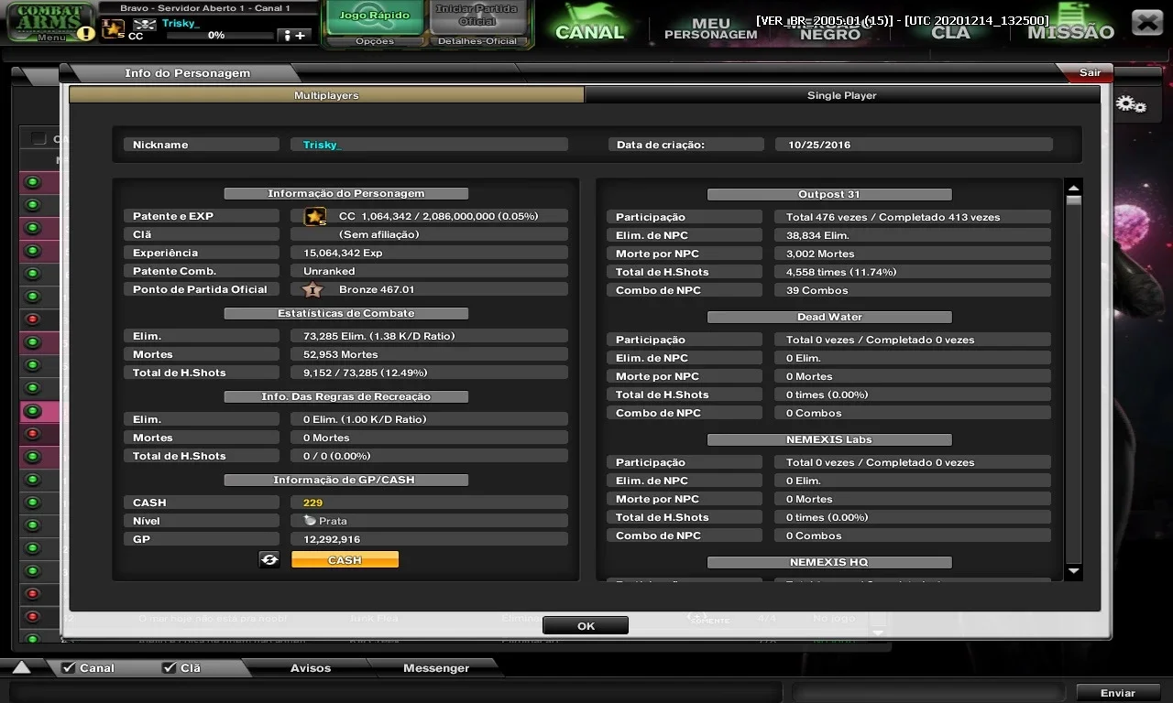1173x703 pixels.
Task: Click the stats scrollbar up arrow
Action: point(1074,187)
